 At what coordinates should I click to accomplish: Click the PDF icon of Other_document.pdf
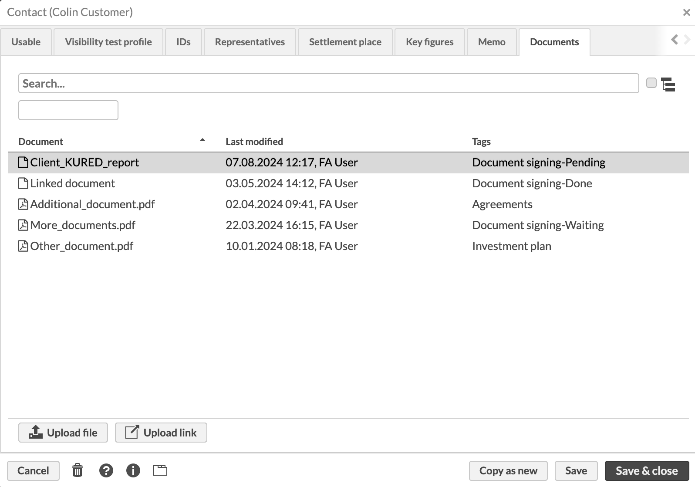pos(23,246)
